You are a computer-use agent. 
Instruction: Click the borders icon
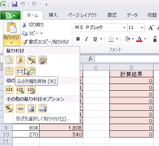click(x=111, y=39)
